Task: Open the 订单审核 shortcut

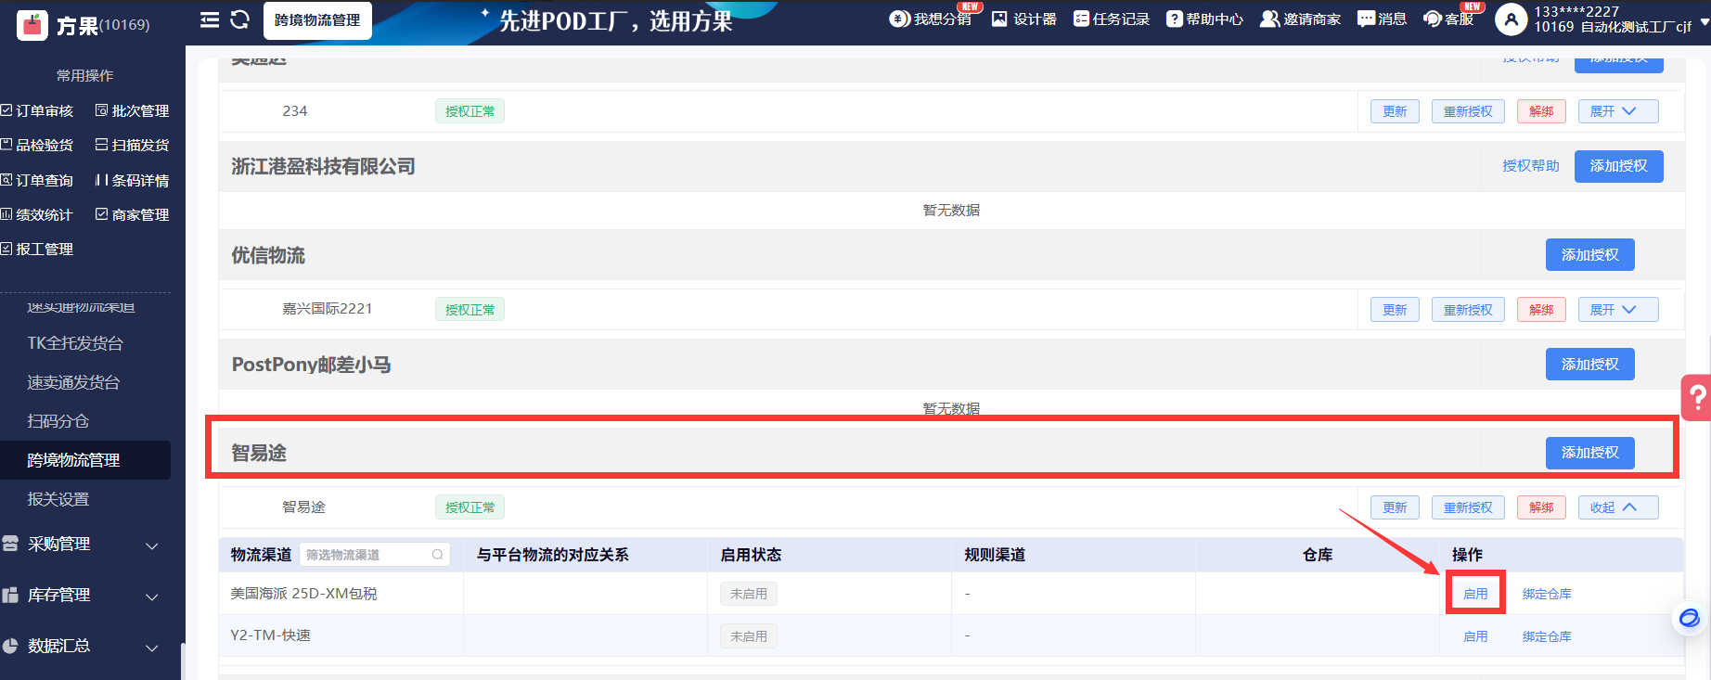Action: click(37, 110)
